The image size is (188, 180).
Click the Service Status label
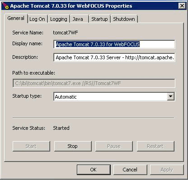click(x=29, y=128)
